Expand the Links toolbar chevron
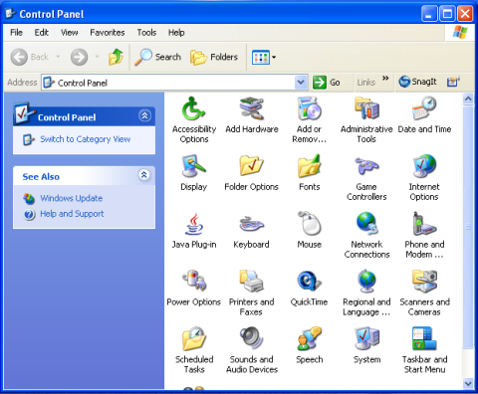Screen dimensions: 478x394 (x=385, y=79)
